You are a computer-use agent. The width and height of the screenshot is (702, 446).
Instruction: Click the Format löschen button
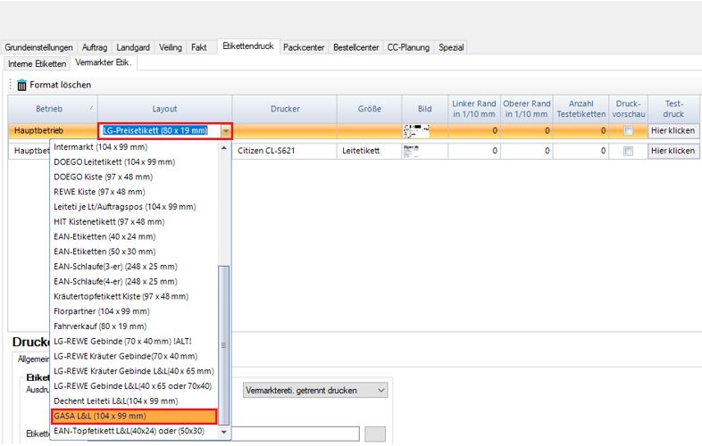[60, 85]
